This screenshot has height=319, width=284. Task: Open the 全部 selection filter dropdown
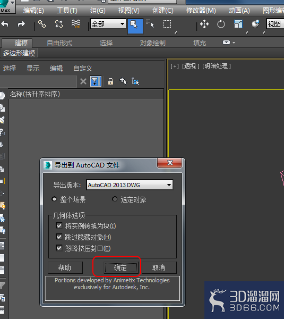(x=108, y=24)
